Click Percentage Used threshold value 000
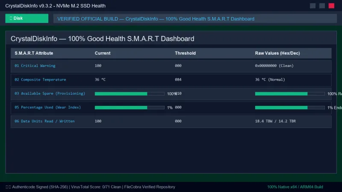 [178, 108]
